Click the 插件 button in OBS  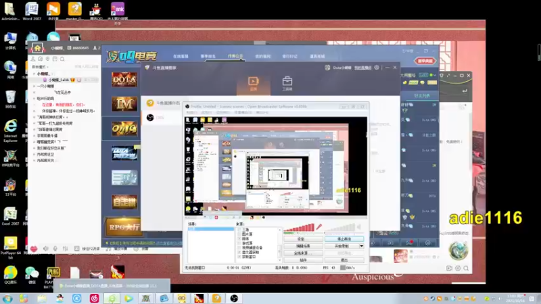(x=303, y=260)
